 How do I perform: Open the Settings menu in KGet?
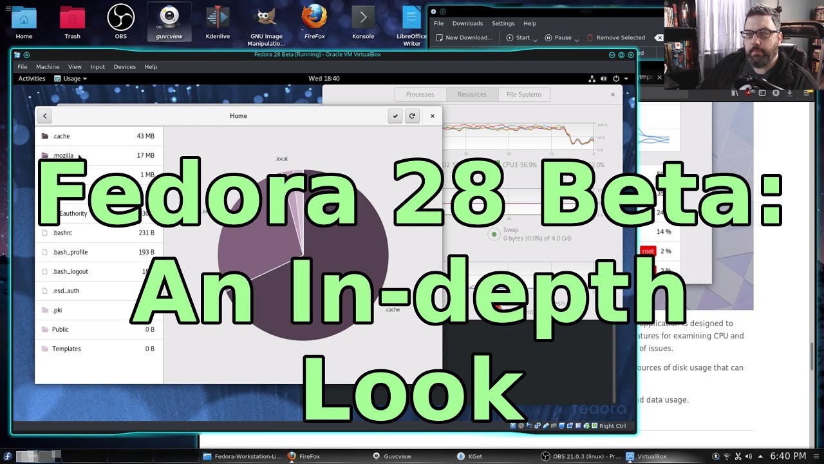(x=503, y=23)
